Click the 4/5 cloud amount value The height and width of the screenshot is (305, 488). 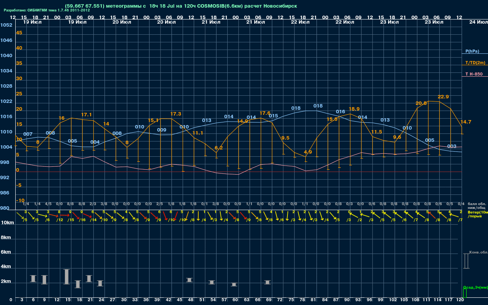tap(48, 204)
